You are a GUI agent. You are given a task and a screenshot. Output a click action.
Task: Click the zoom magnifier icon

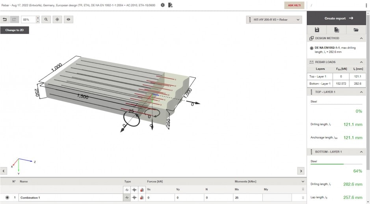pyautogui.click(x=46, y=20)
